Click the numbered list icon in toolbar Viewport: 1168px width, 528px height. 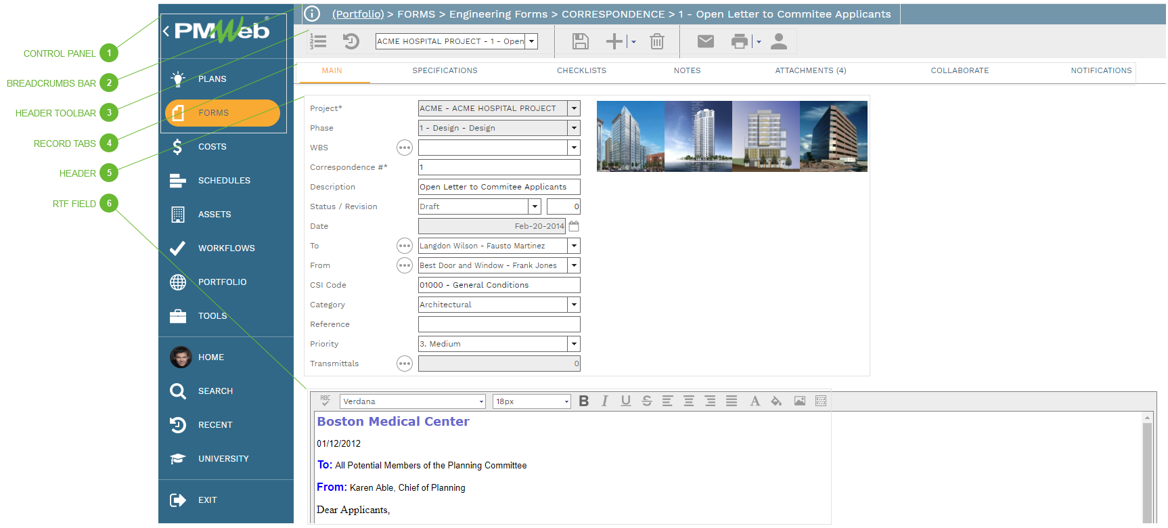point(318,42)
